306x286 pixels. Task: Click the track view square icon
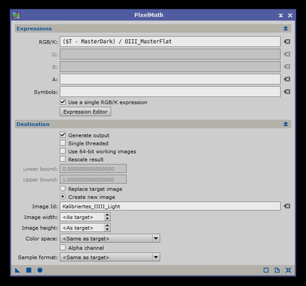(266, 270)
